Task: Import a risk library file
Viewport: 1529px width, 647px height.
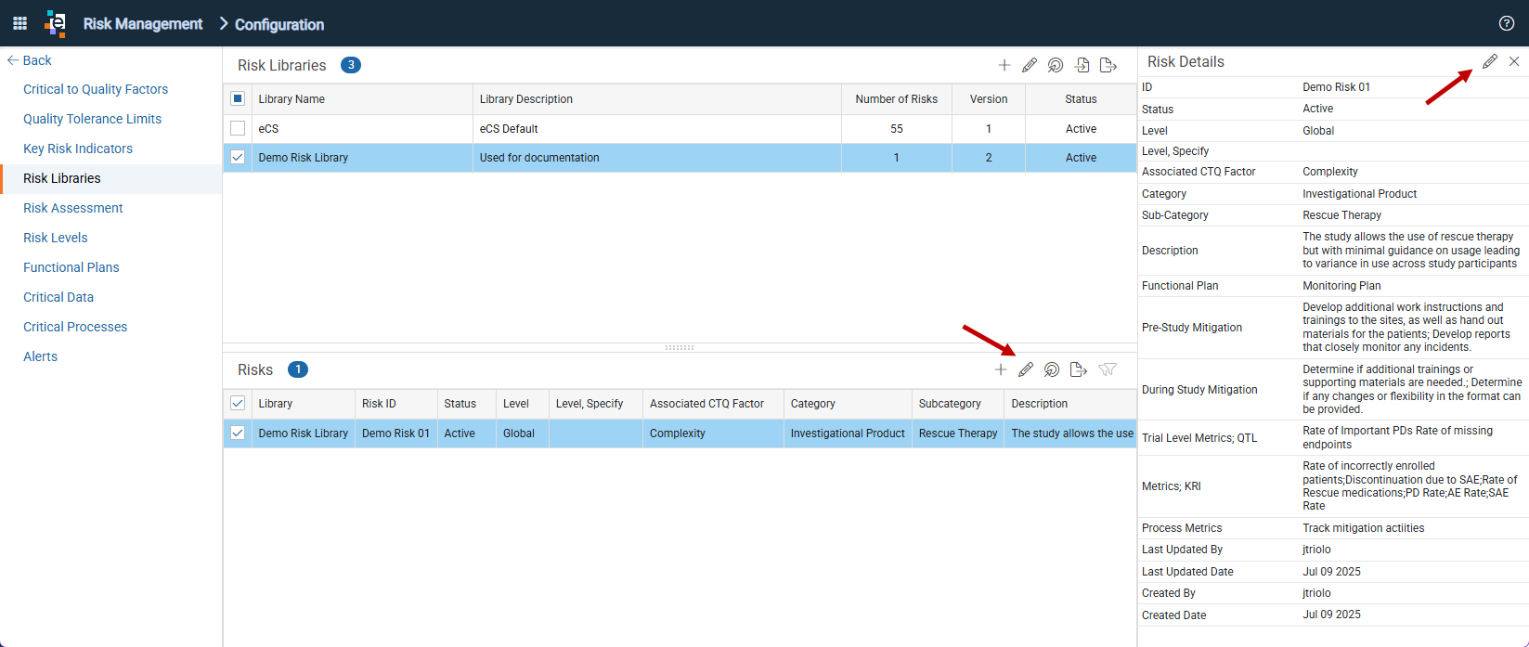Action: tap(1082, 65)
